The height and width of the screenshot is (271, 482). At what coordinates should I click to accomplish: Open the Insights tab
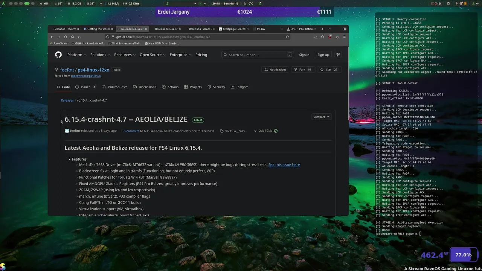click(x=239, y=87)
